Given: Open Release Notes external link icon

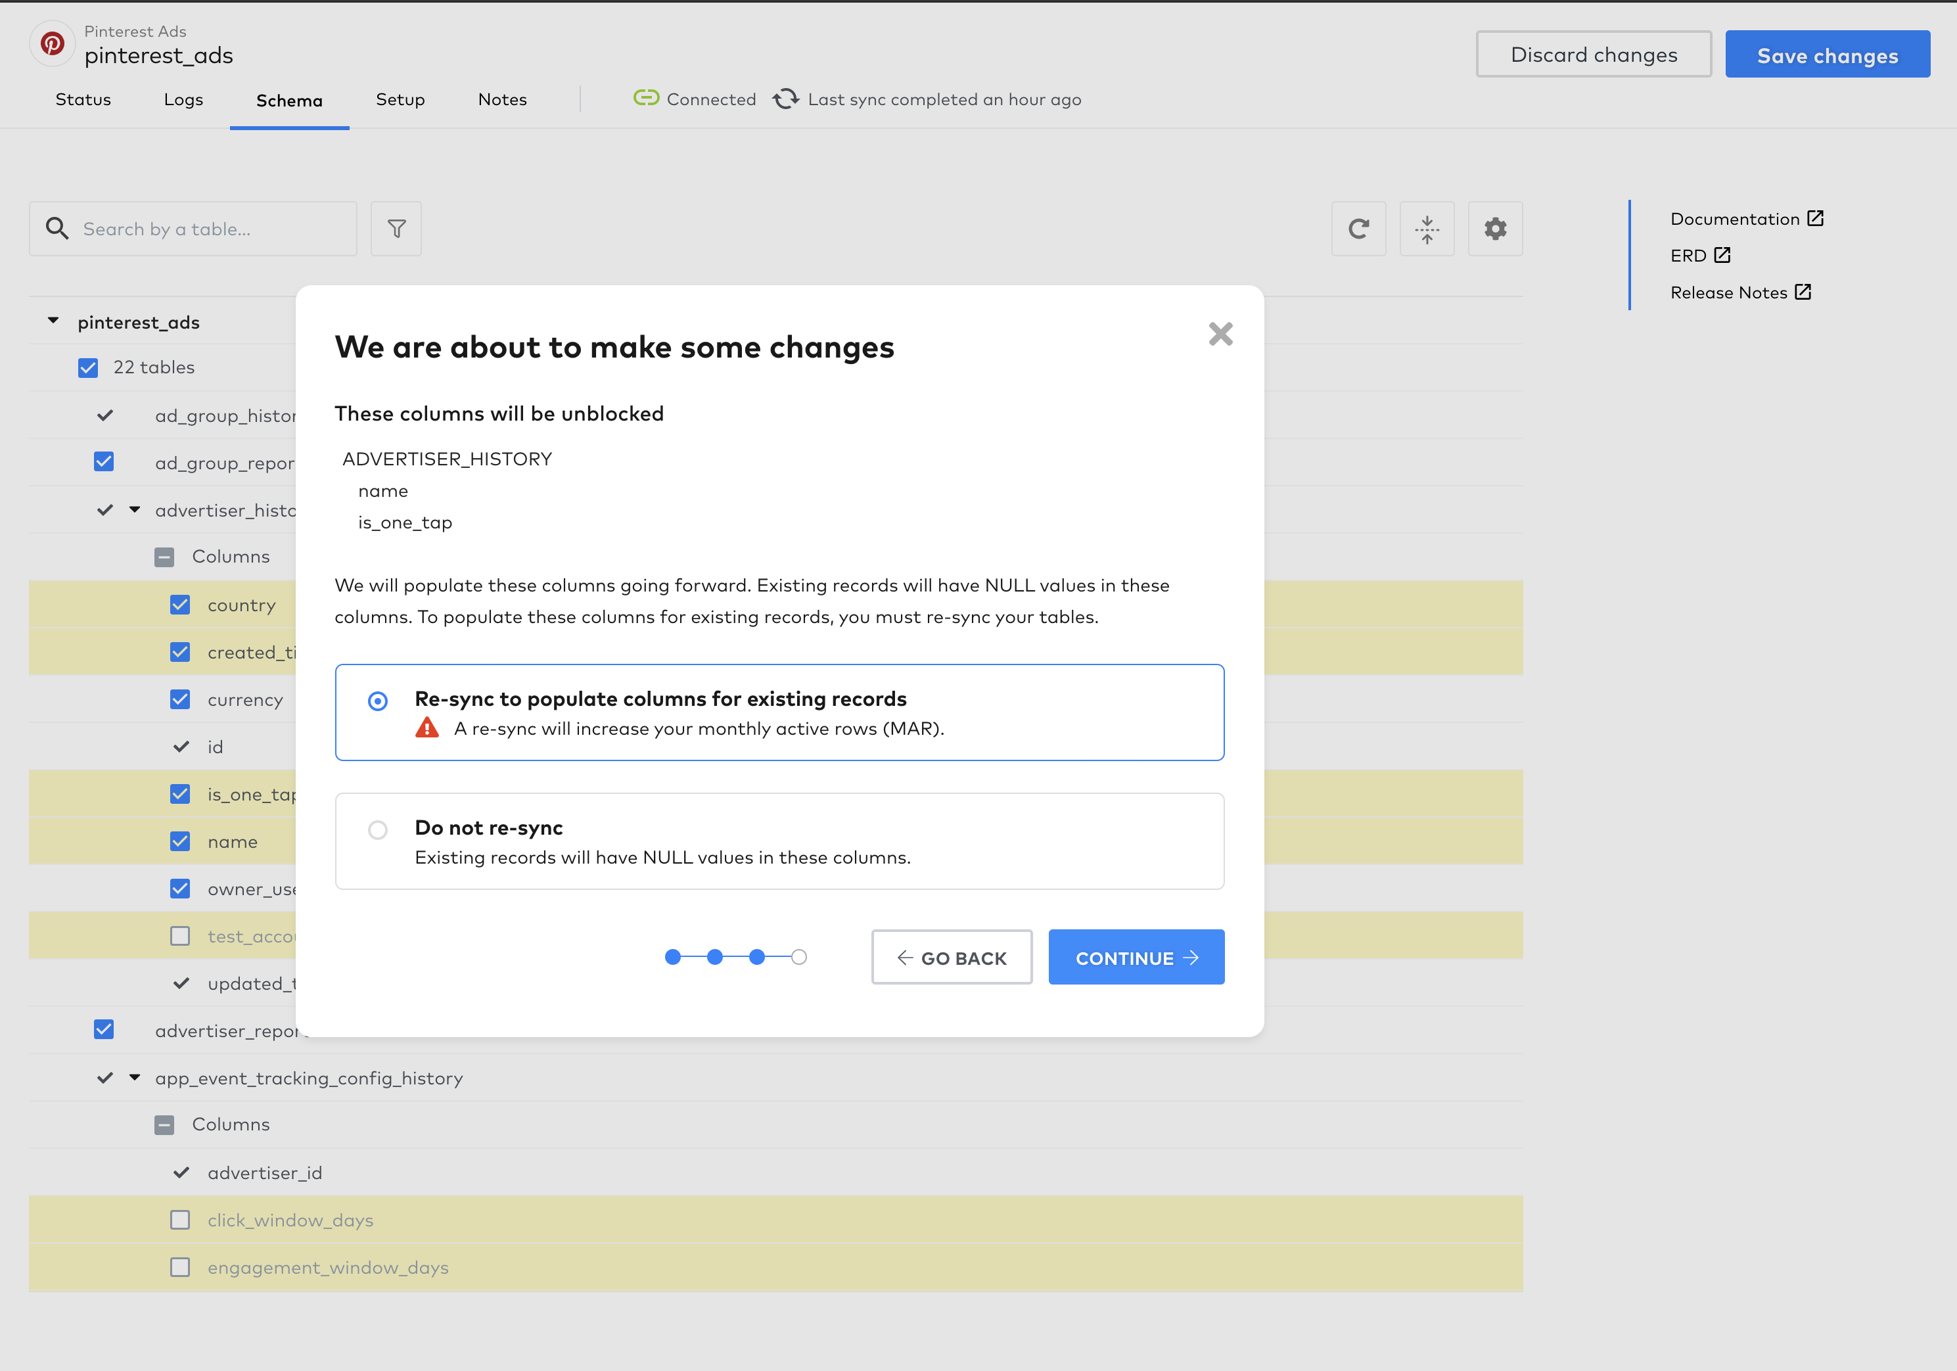Looking at the screenshot, I should click(x=1802, y=292).
